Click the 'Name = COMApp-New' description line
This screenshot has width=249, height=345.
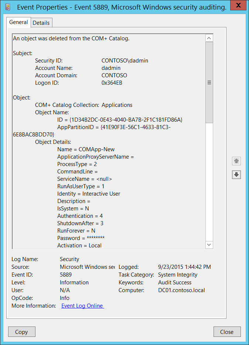click(86, 149)
